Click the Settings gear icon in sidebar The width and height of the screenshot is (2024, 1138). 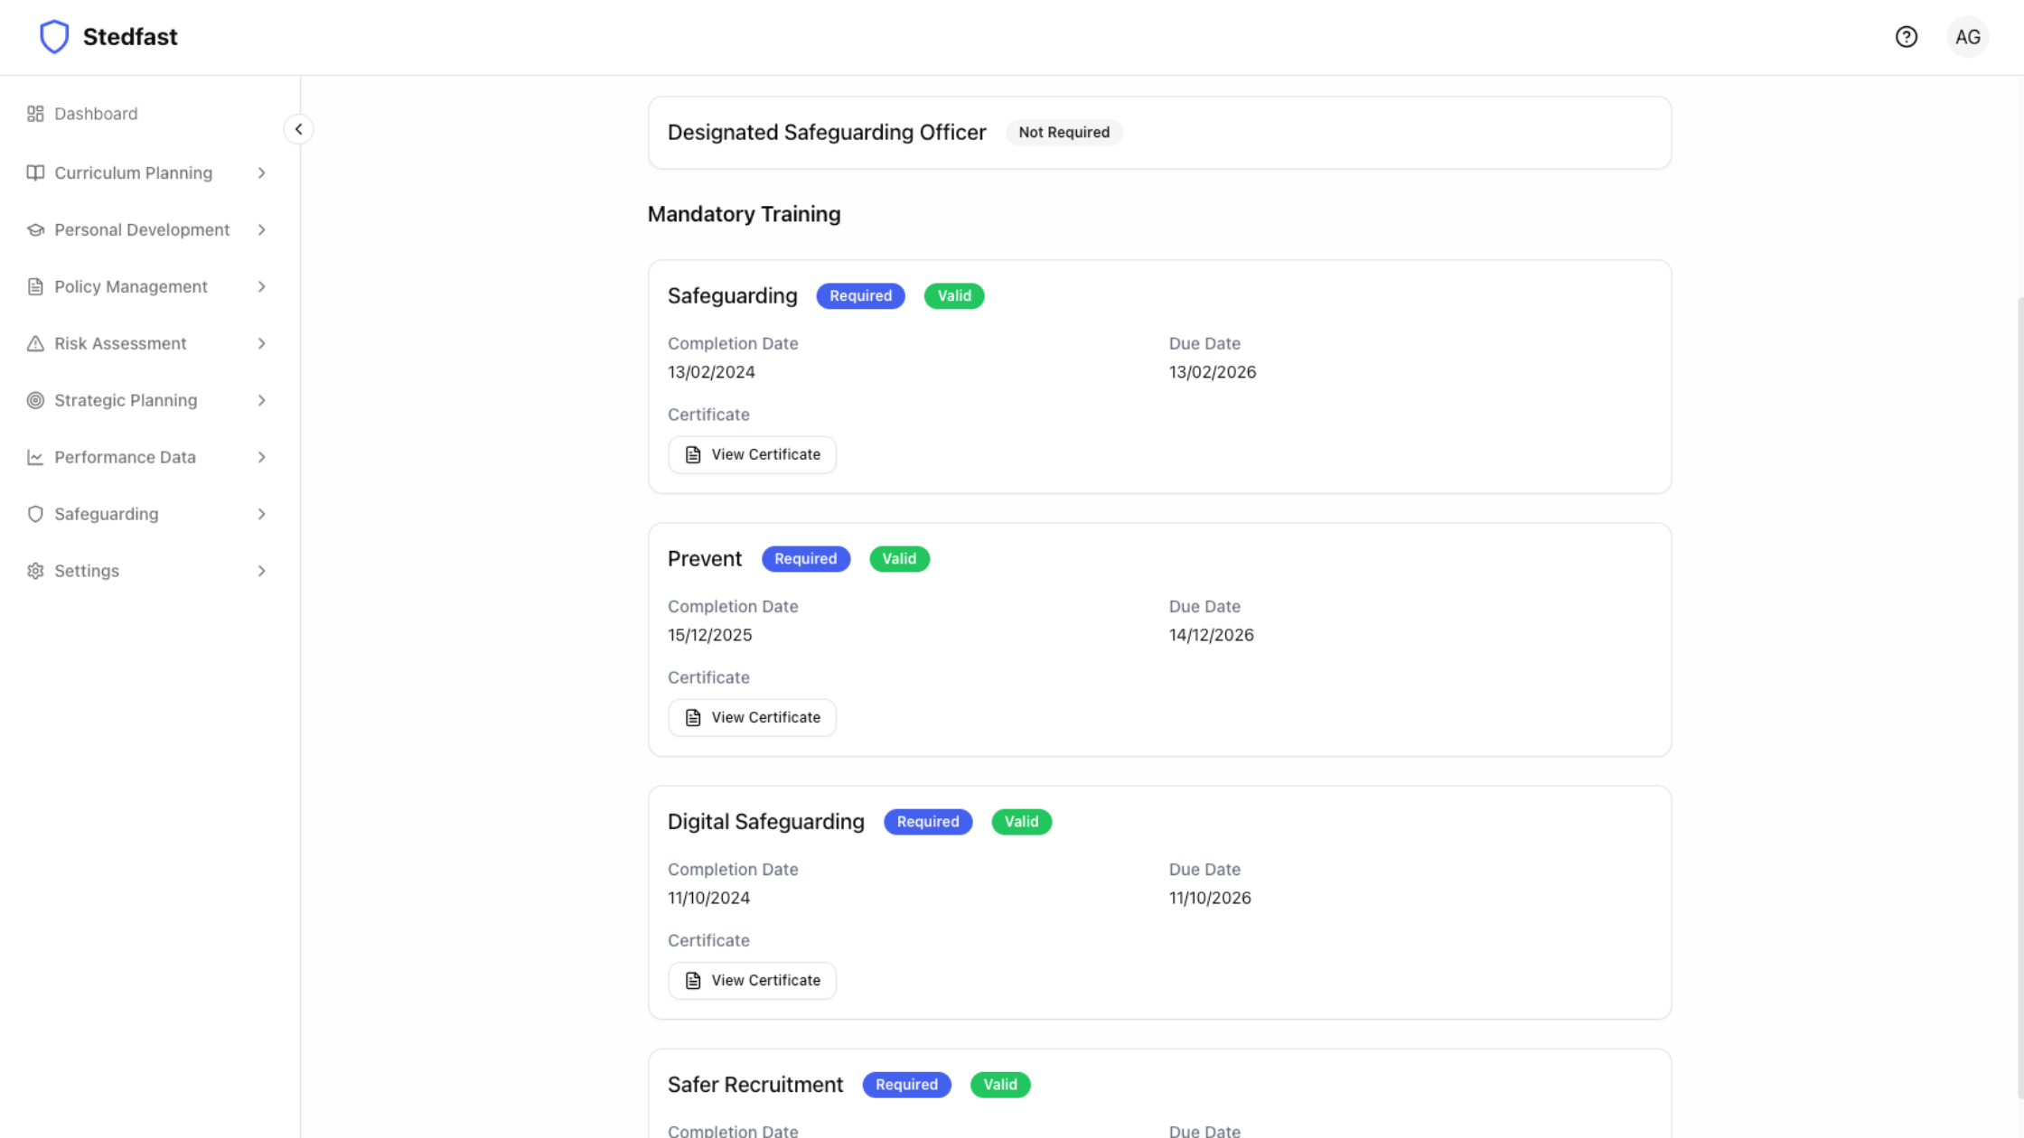coord(35,571)
